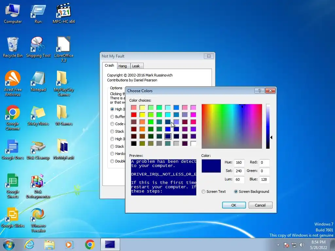Open Windows Media Player taskbar icon
This screenshot has width=335, height=251.
(x=69, y=244)
